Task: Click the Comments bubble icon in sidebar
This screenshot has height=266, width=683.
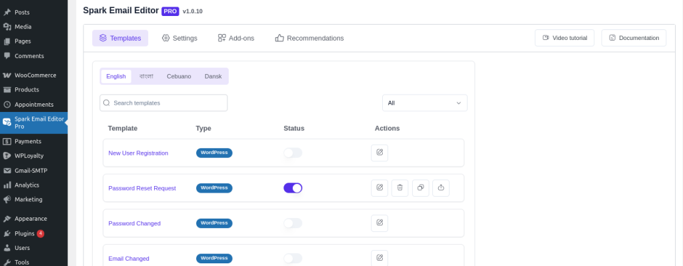Action: tap(7, 56)
